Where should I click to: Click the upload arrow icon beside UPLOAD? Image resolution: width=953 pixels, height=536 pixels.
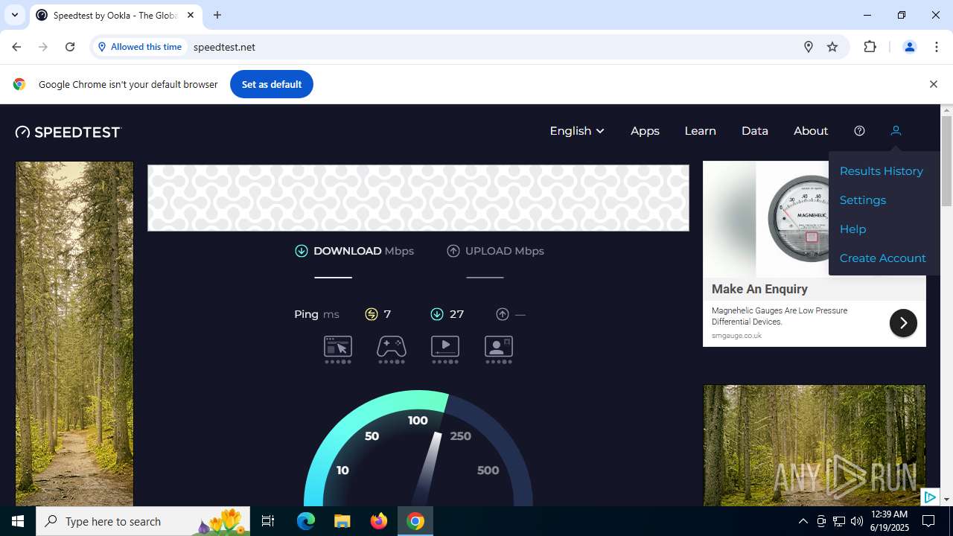453,251
